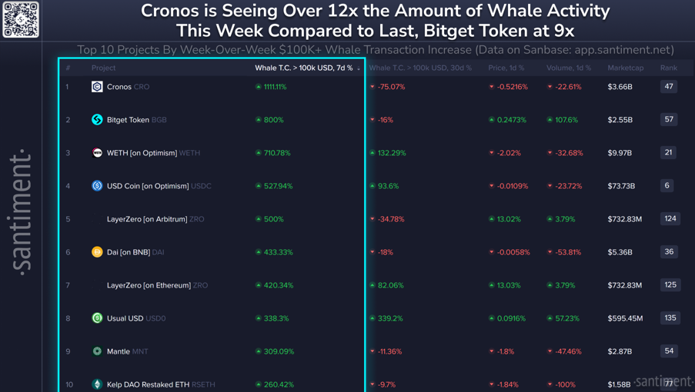The height and width of the screenshot is (392, 695).
Task: Select the Marketcap column header
Action: pos(625,68)
